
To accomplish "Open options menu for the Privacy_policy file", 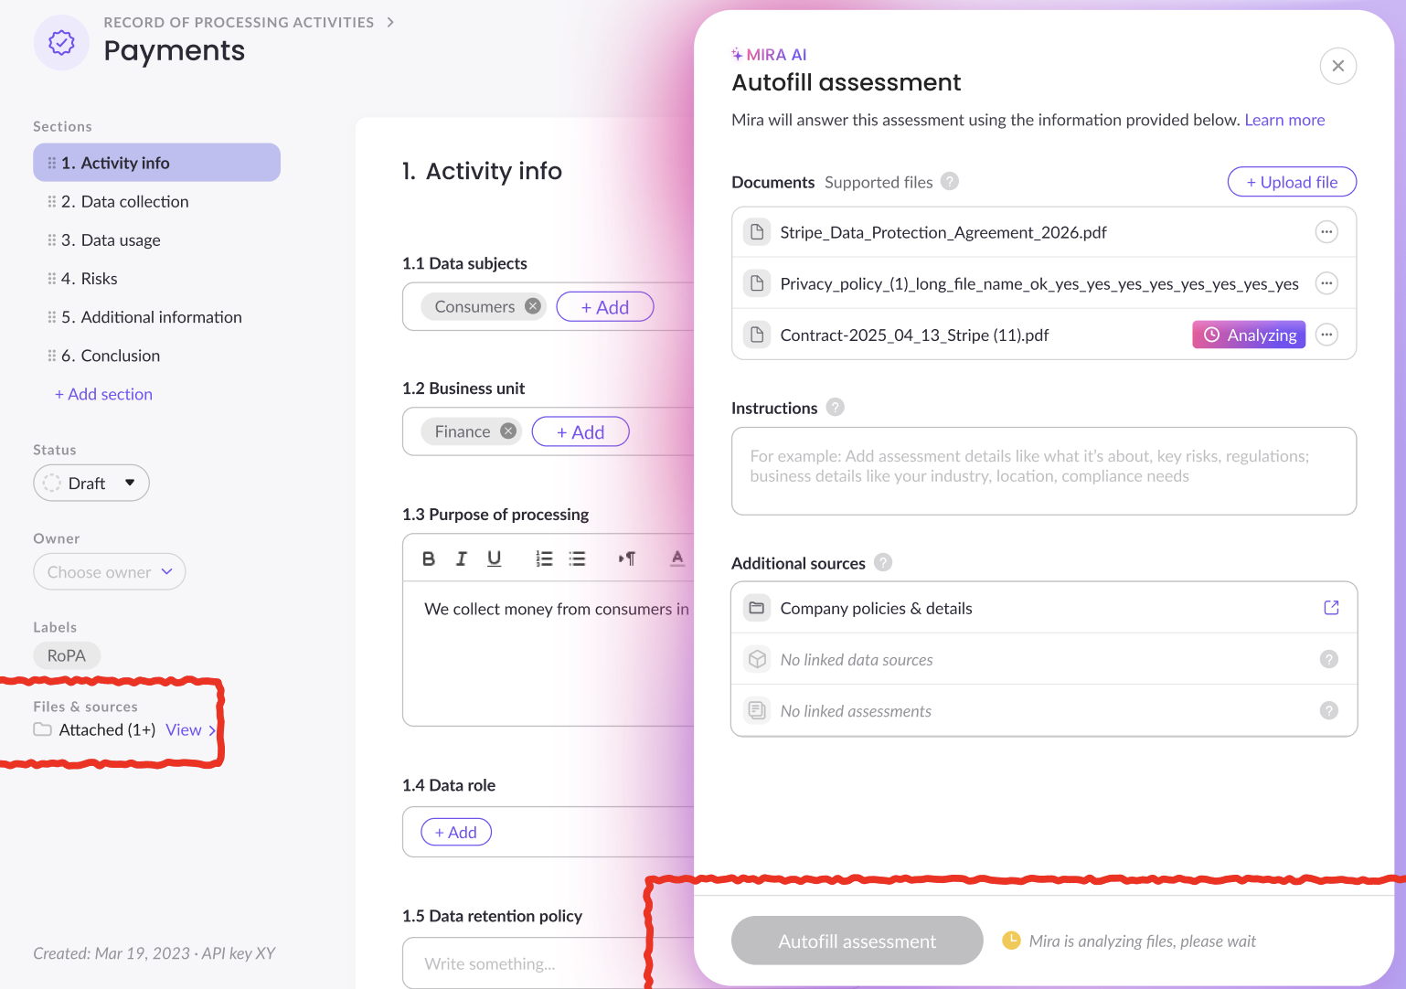I will pyautogui.click(x=1326, y=283).
